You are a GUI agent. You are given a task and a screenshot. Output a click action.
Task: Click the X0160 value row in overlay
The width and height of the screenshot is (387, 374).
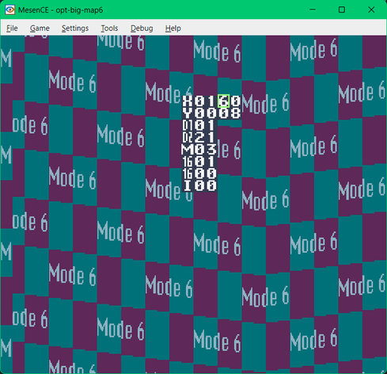(x=211, y=101)
